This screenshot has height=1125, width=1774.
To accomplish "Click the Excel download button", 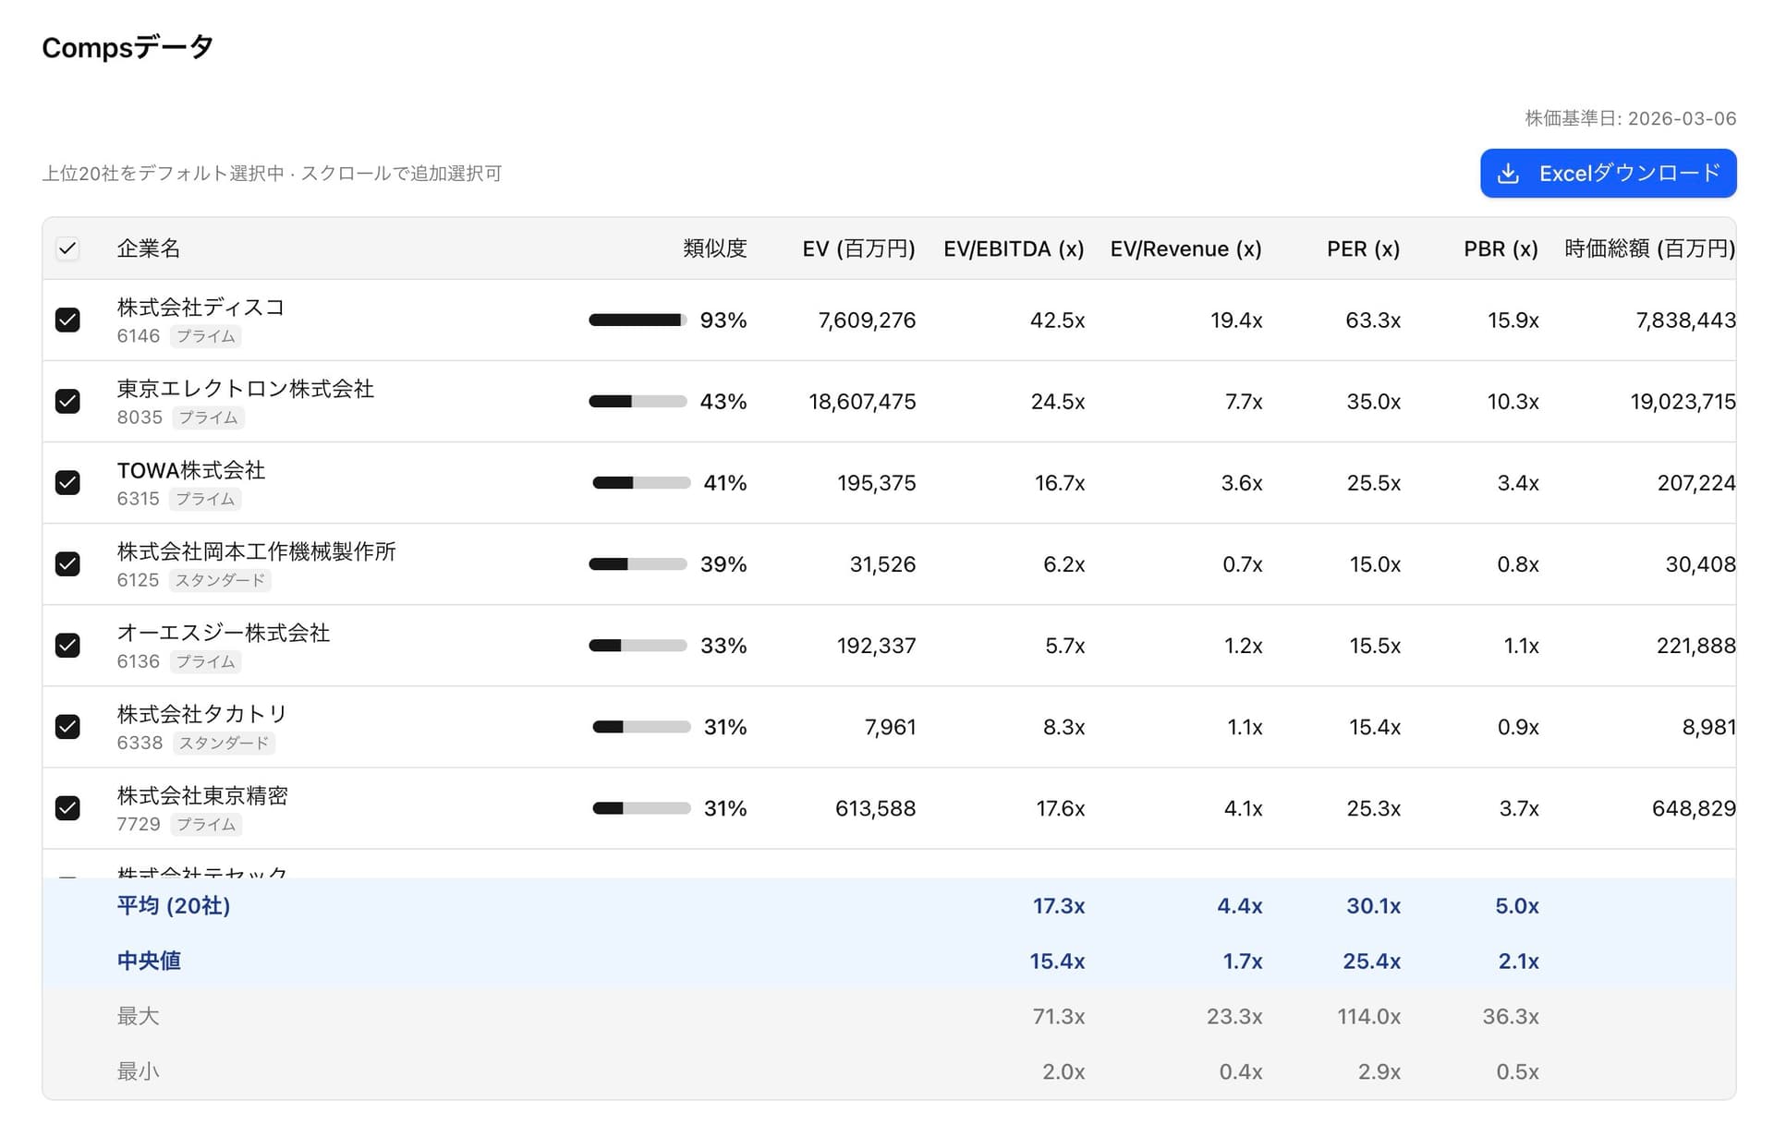I will coord(1608,174).
